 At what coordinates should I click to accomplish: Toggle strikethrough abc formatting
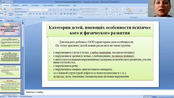click(x=40, y=14)
